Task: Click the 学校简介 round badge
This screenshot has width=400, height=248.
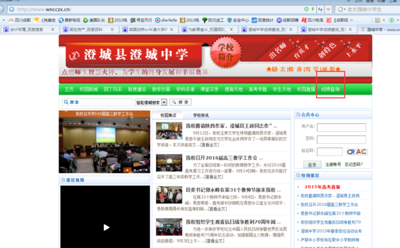Action: tap(225, 52)
